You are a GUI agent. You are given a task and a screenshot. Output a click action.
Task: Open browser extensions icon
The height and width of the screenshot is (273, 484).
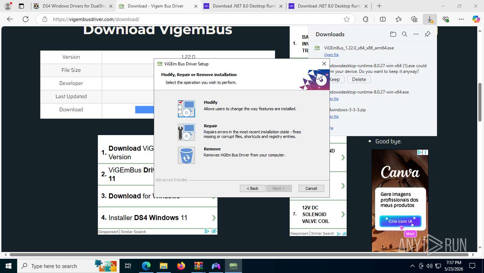365,19
